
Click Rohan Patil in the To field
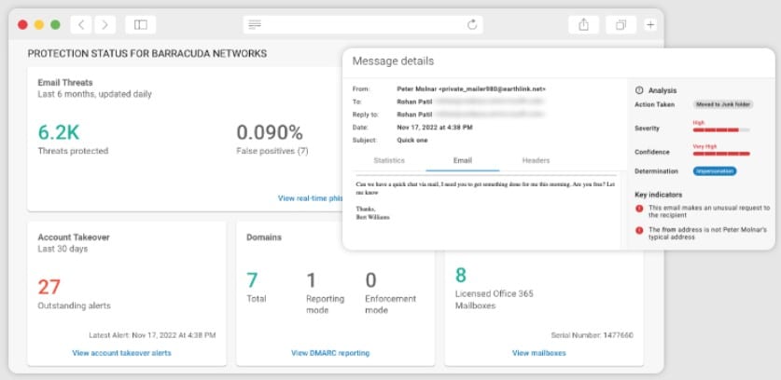pyautogui.click(x=414, y=102)
